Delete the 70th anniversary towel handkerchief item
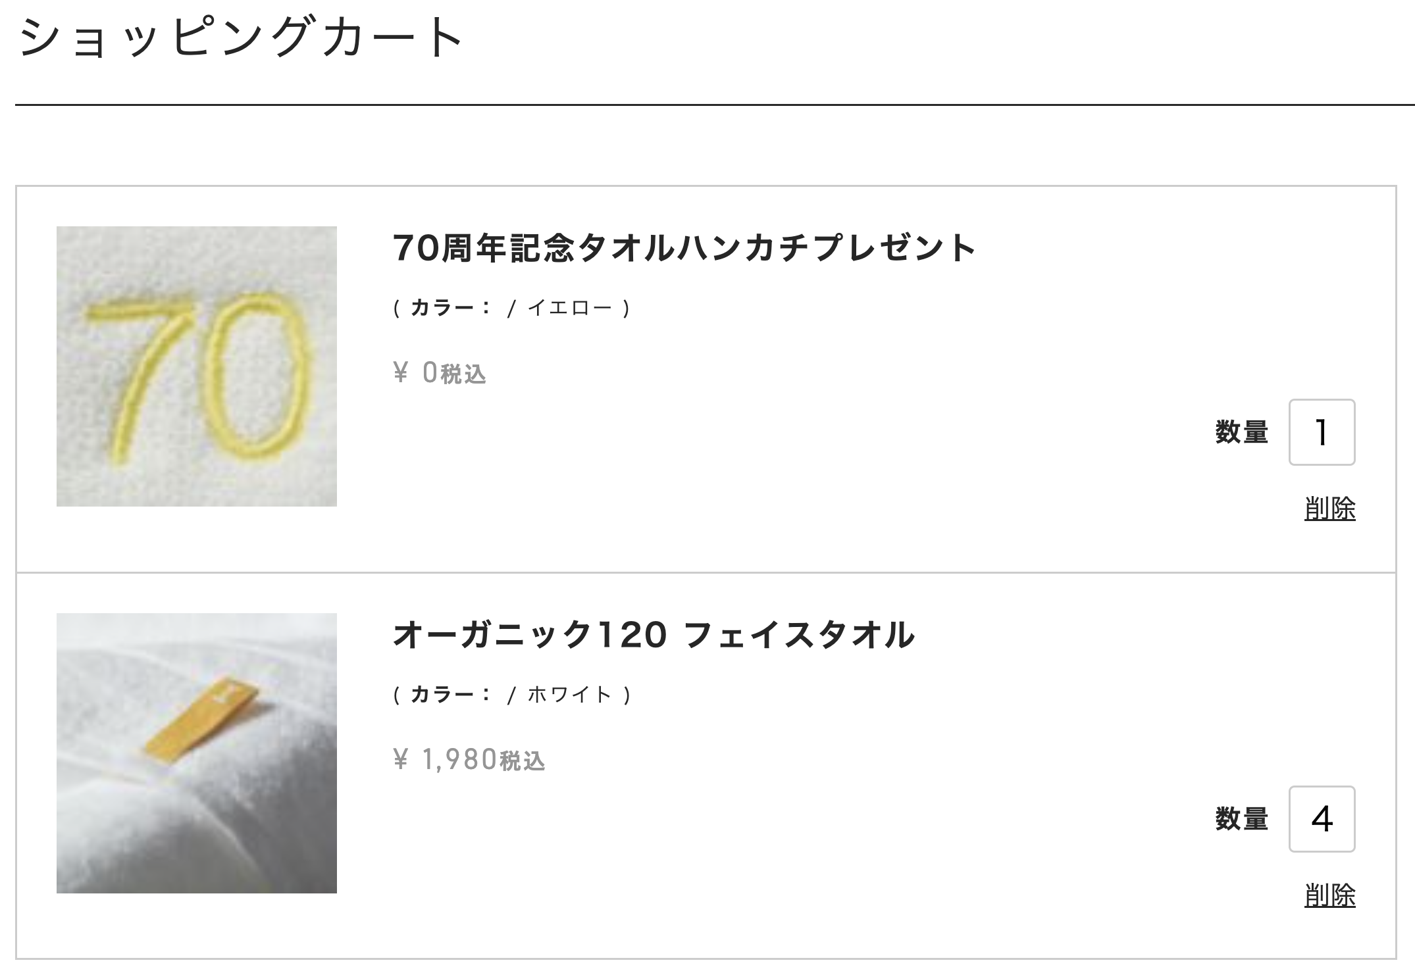The width and height of the screenshot is (1415, 975). coord(1330,509)
